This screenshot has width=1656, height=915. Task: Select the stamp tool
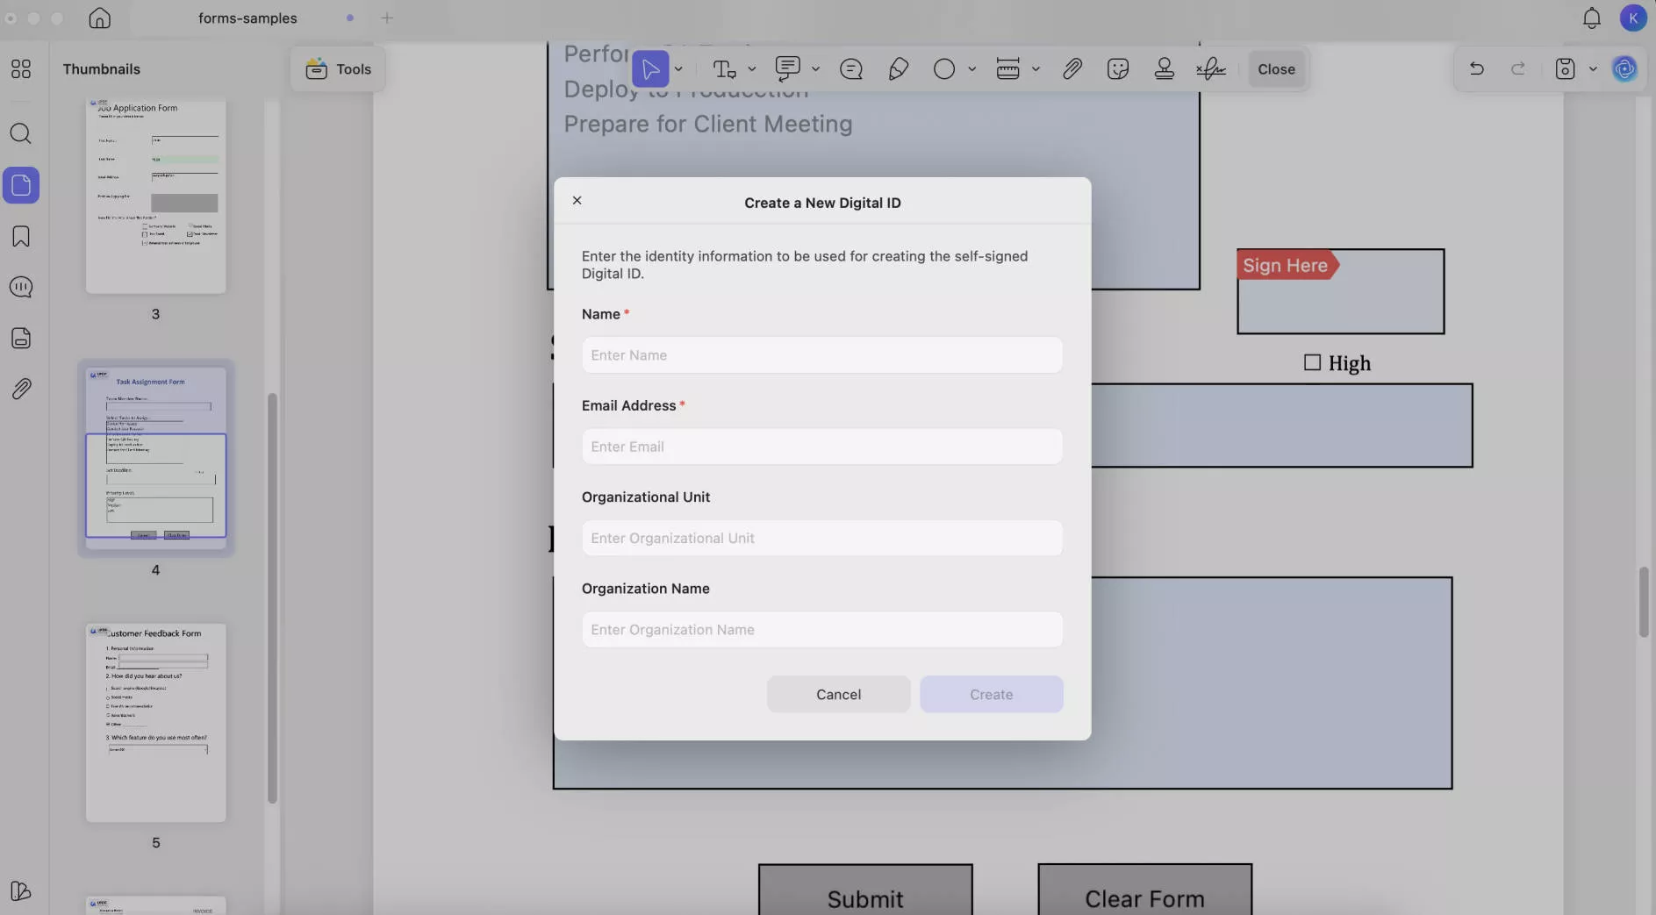[x=1164, y=68]
